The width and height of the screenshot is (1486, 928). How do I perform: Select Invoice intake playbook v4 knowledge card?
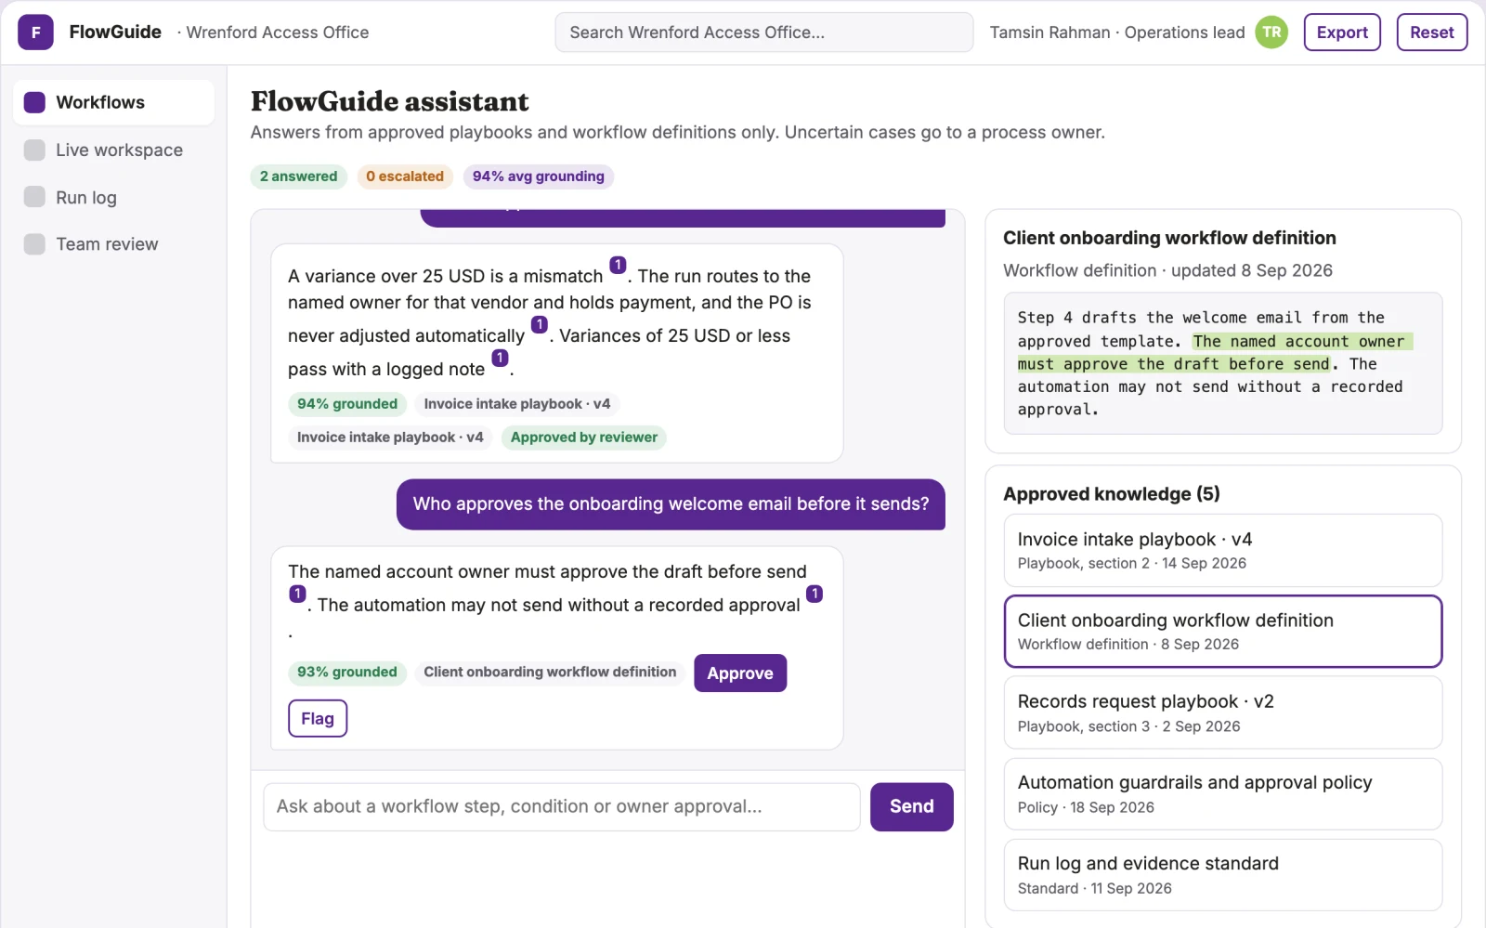click(1223, 550)
